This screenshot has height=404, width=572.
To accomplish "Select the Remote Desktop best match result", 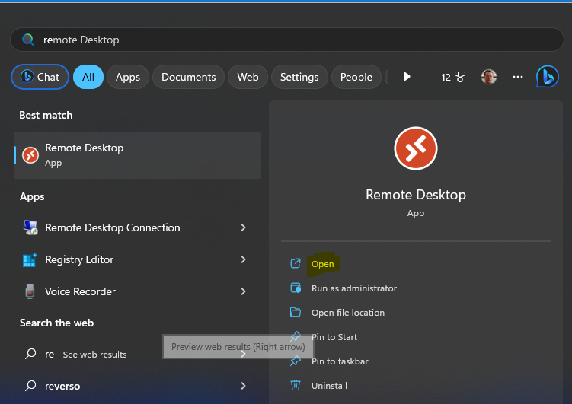I will pyautogui.click(x=138, y=155).
